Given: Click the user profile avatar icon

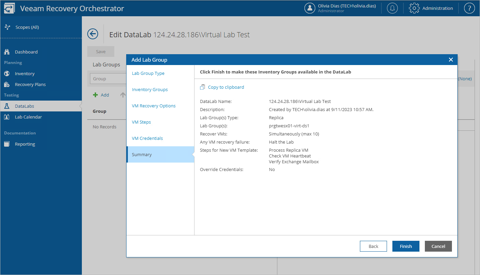Looking at the screenshot, I should click(310, 8).
